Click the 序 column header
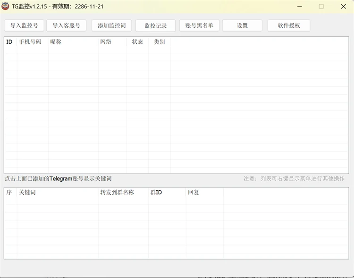This screenshot has width=354, height=278. [10, 192]
